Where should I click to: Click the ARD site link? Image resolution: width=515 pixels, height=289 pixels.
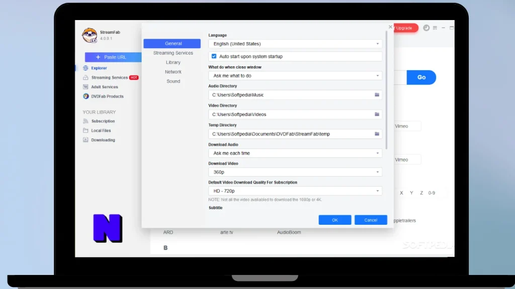(x=168, y=232)
